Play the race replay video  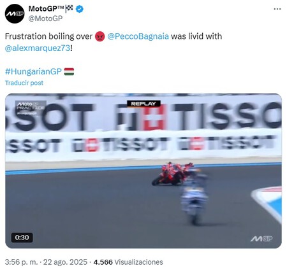(143, 171)
